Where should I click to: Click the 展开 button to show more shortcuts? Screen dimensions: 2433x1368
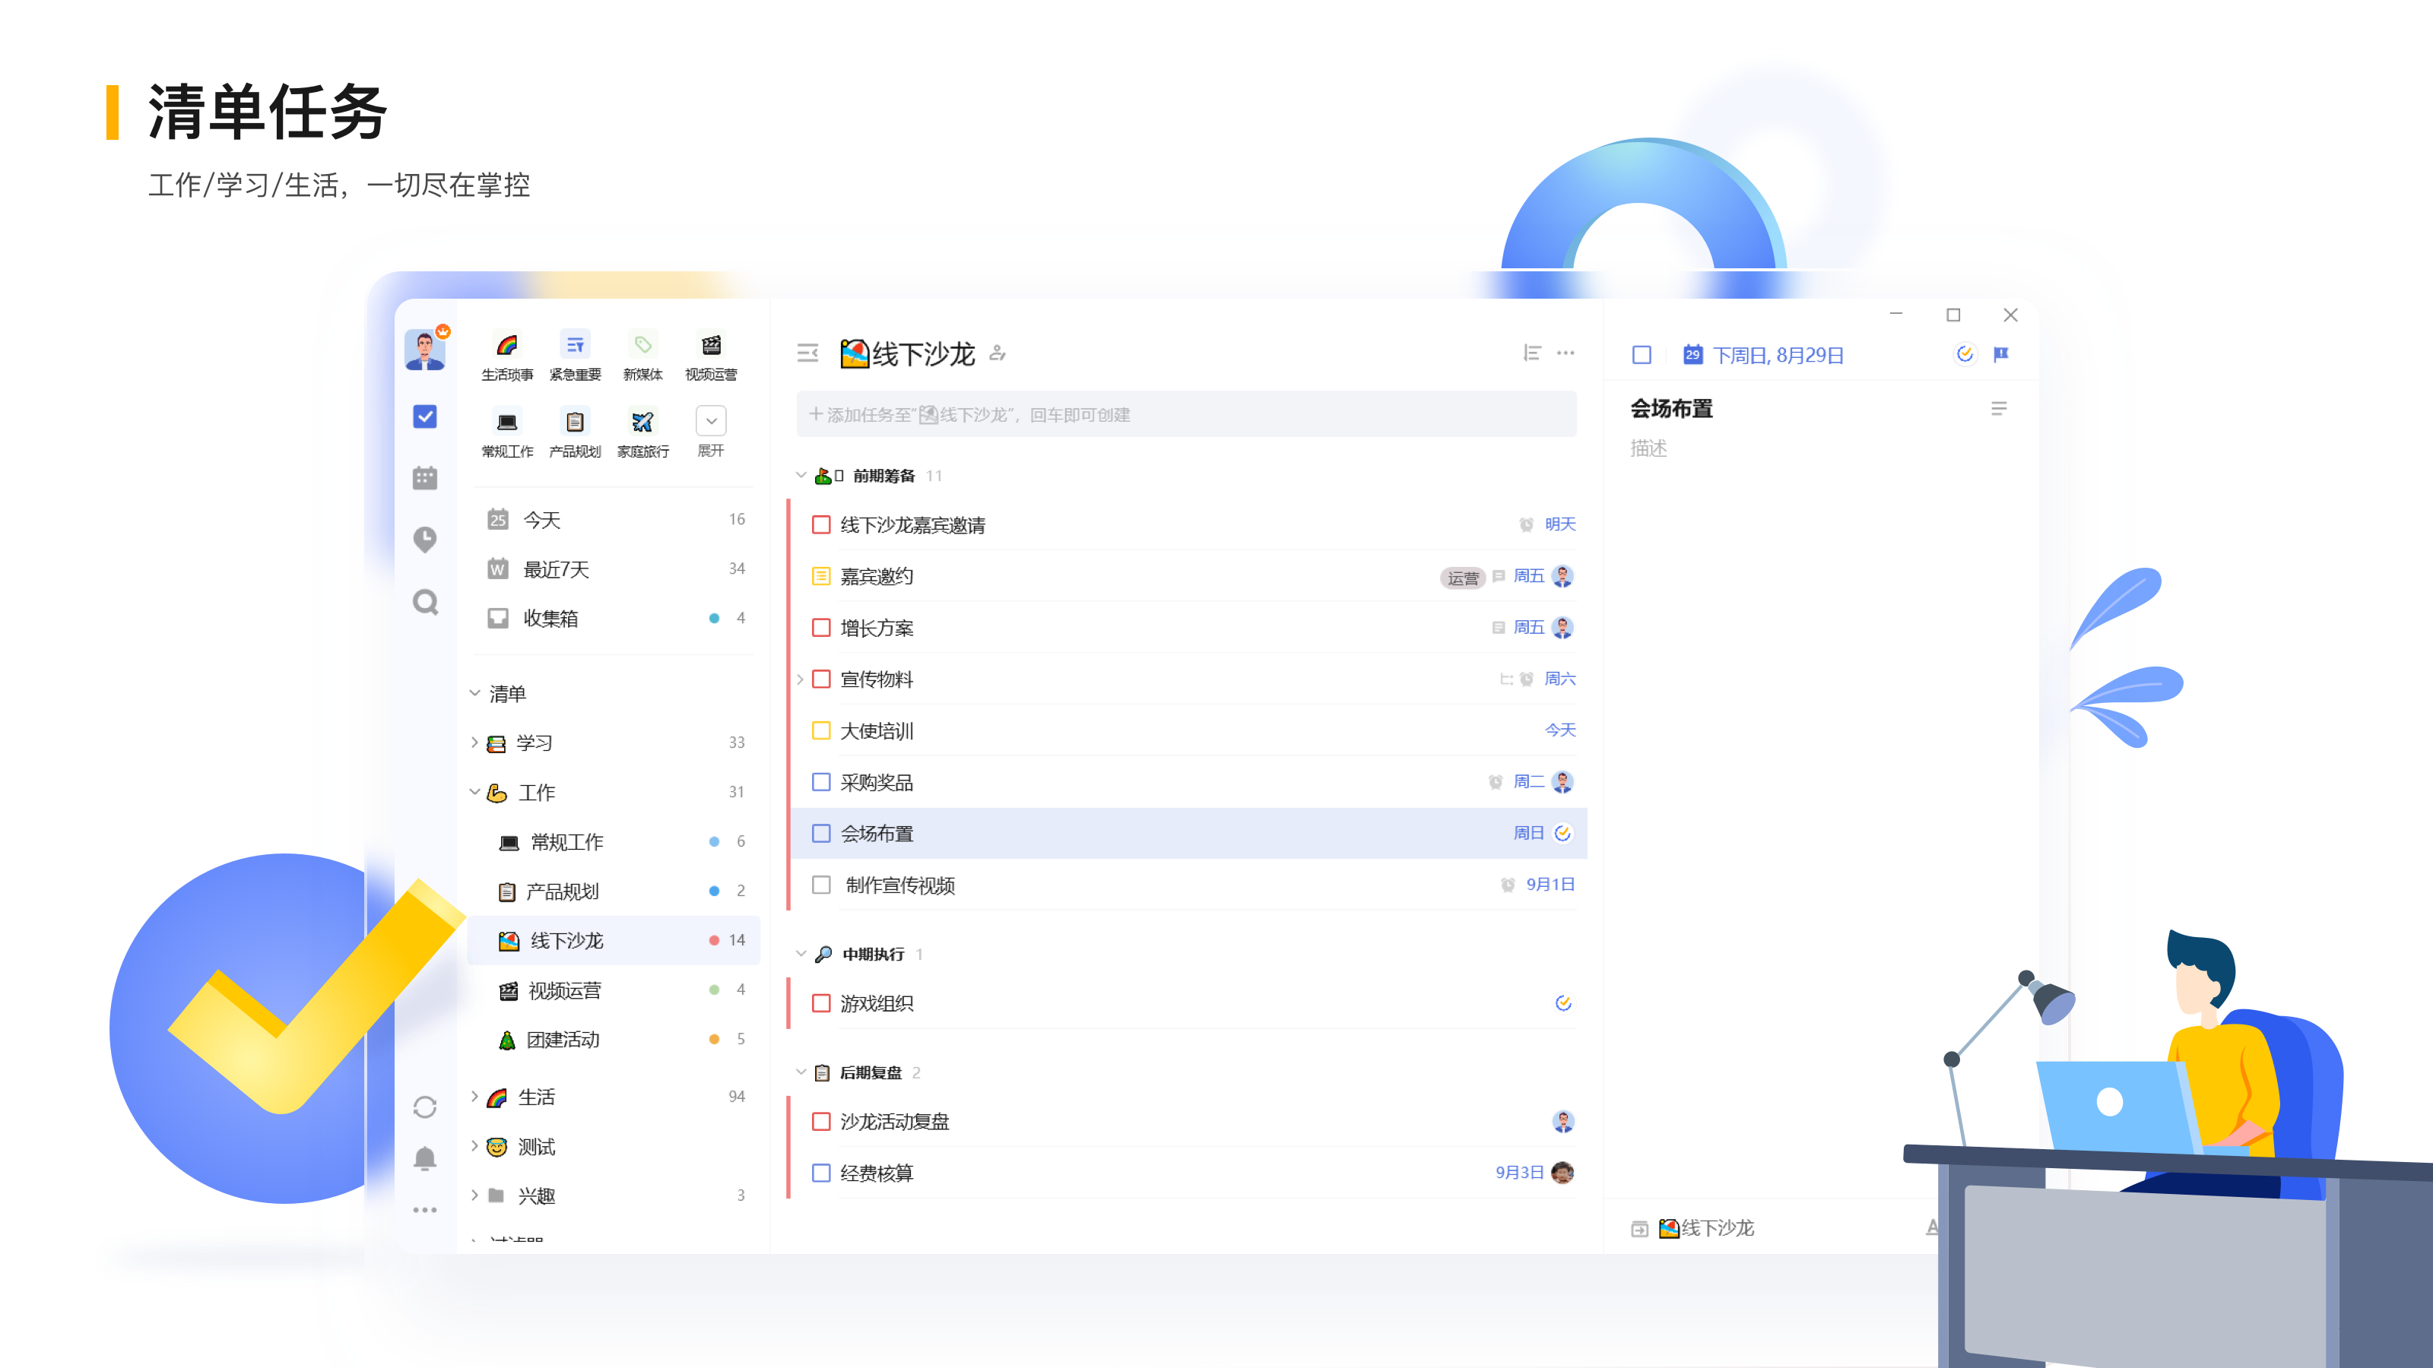click(x=711, y=422)
